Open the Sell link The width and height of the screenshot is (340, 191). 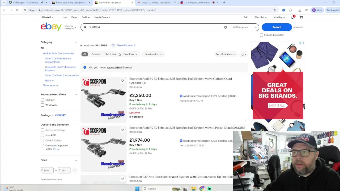tap(245, 17)
